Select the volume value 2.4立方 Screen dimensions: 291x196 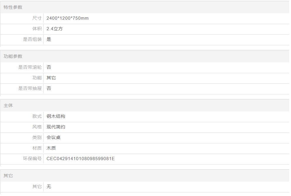tap(54, 29)
